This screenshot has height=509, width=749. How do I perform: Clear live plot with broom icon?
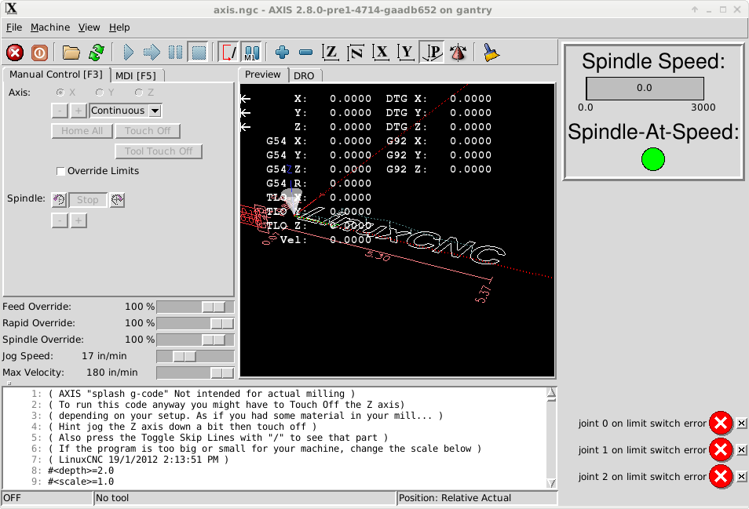491,53
